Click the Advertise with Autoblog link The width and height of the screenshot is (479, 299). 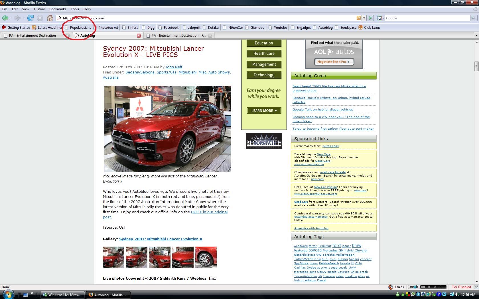(x=311, y=228)
